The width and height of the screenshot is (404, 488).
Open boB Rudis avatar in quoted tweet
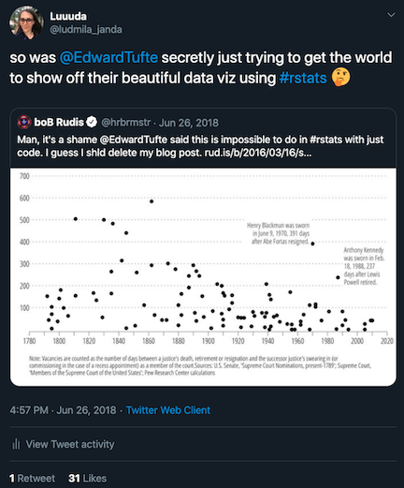(x=24, y=122)
